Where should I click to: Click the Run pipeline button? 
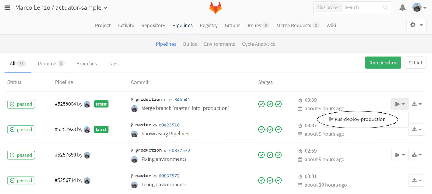[x=383, y=62]
